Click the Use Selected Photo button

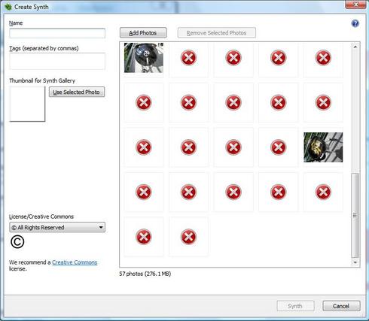pos(77,92)
